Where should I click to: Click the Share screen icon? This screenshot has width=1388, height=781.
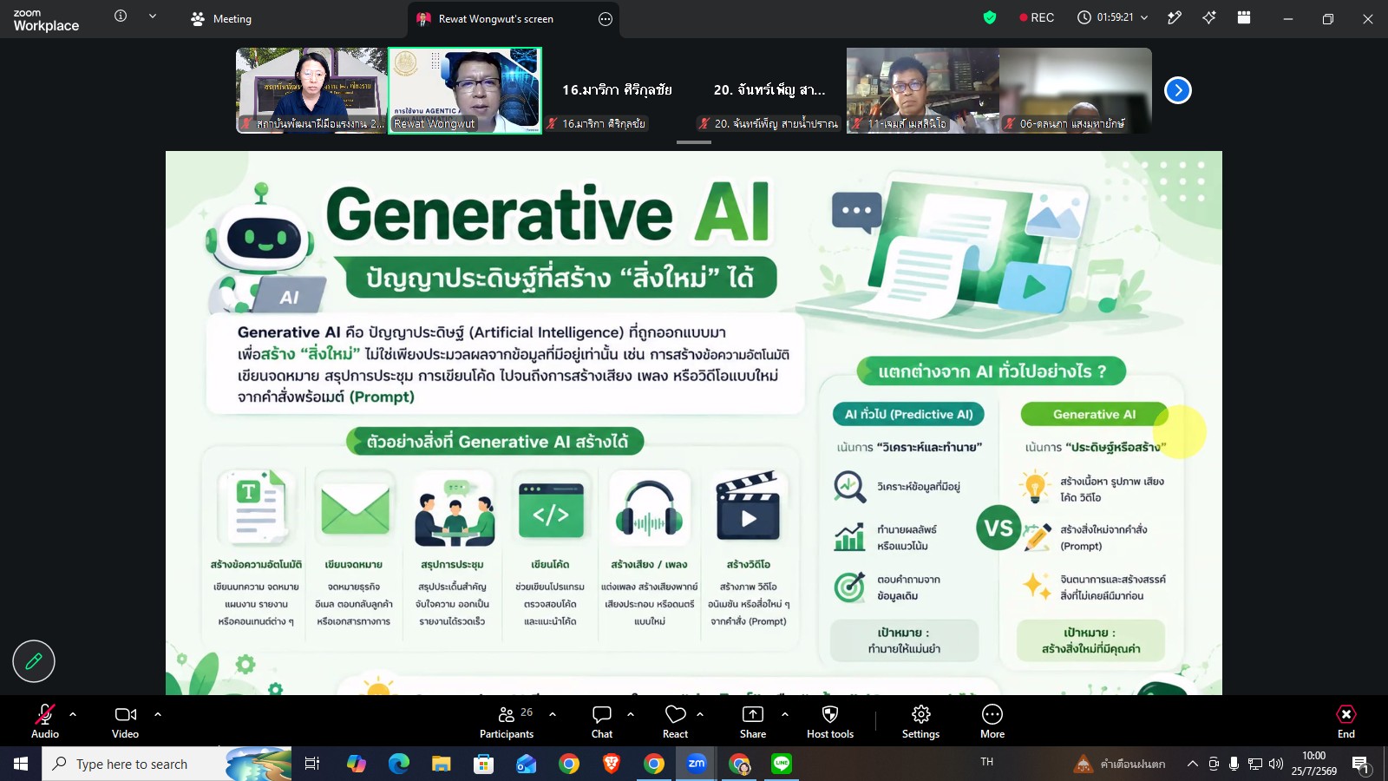click(x=753, y=714)
